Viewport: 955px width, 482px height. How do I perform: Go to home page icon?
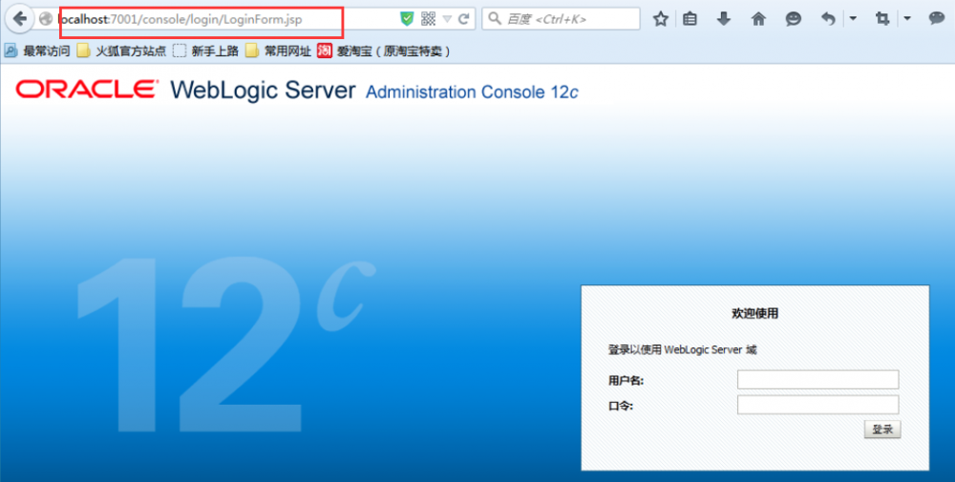tap(758, 19)
